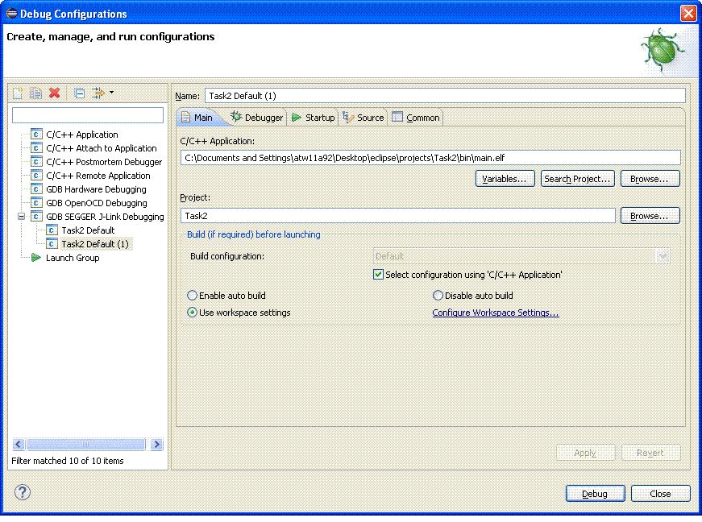
Task: Click the tree horizontal scrollbar left arrow
Action: point(19,444)
